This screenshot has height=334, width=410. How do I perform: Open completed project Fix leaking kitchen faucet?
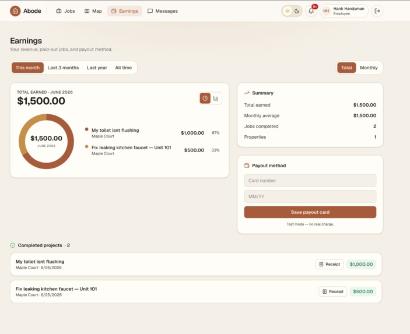[196, 291]
